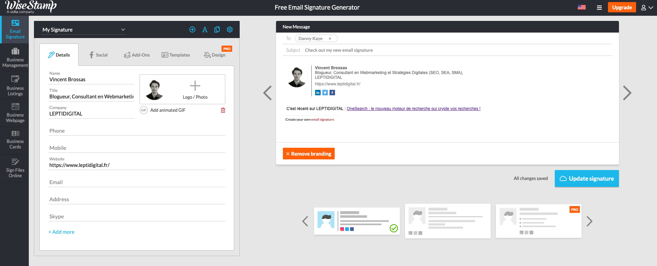Image resolution: width=657 pixels, height=266 pixels.
Task: Click the Skype input field
Action: pos(137,217)
